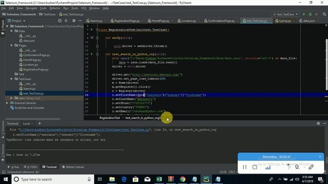The height and width of the screenshot is (184, 328).
Task: Open Chrome from taskbar
Action: tap(182, 179)
